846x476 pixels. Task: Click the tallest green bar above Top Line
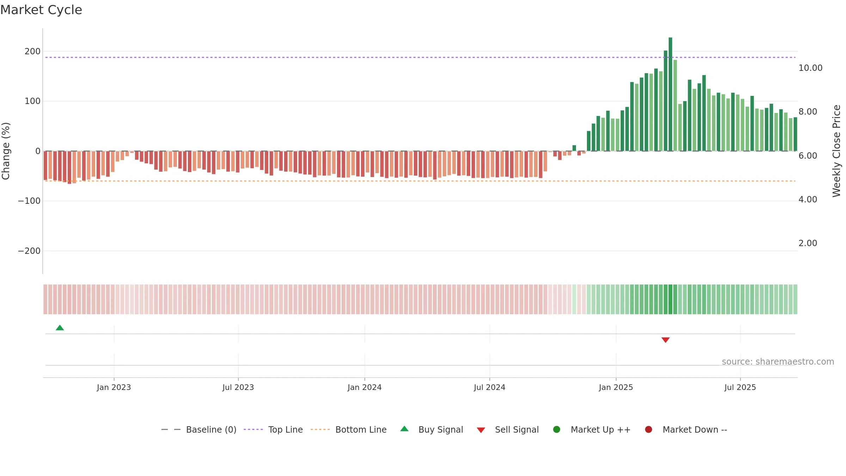(670, 94)
